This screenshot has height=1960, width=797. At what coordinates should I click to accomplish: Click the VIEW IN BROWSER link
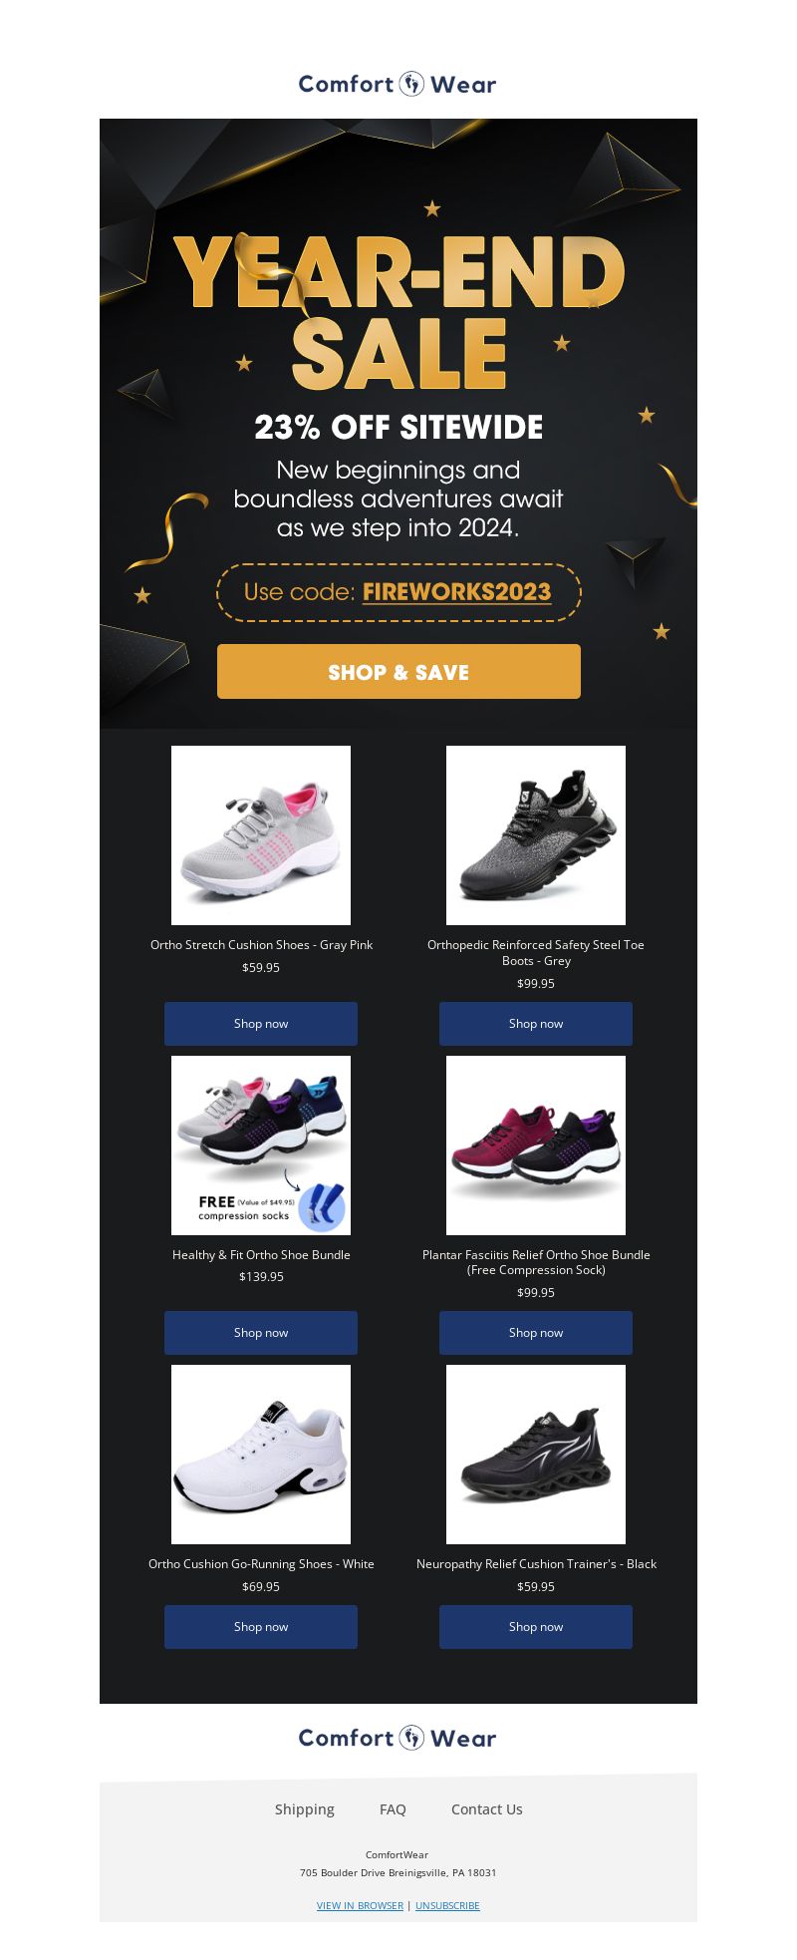click(x=360, y=1905)
